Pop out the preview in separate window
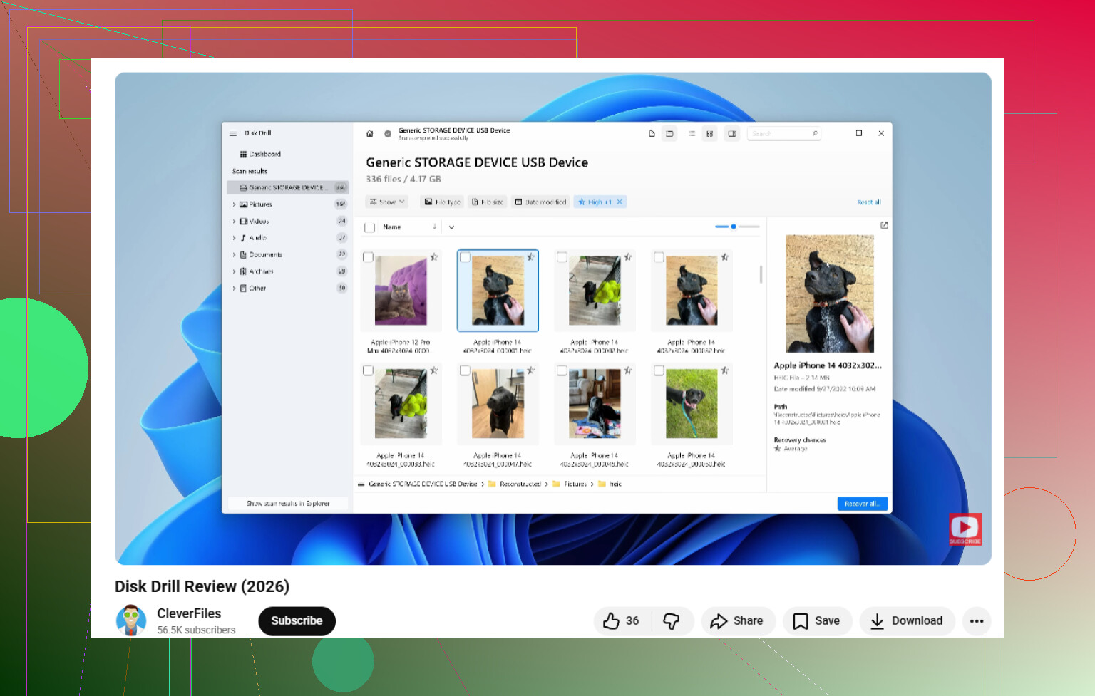Image resolution: width=1095 pixels, height=696 pixels. (884, 225)
